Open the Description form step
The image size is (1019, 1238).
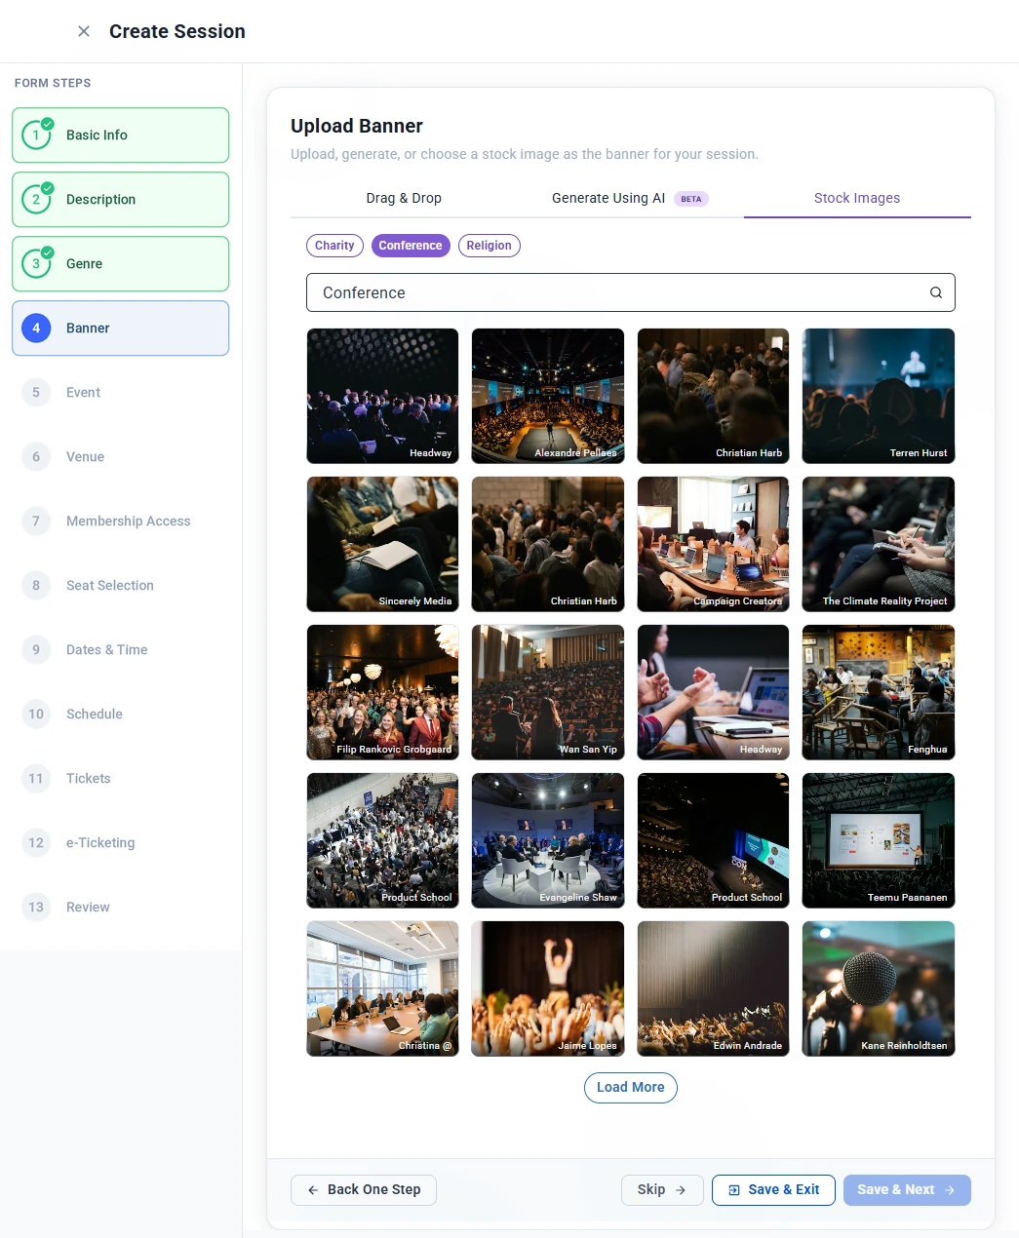coord(121,200)
